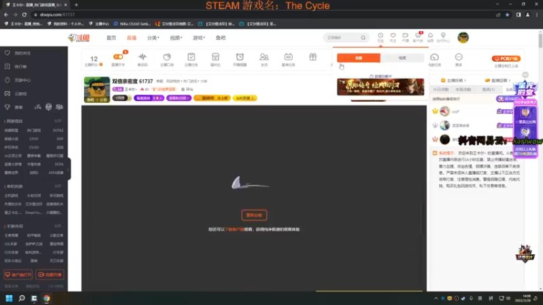The width and height of the screenshot is (543, 305).
Task: Open the 鱼吧 tab
Action: click(x=221, y=38)
